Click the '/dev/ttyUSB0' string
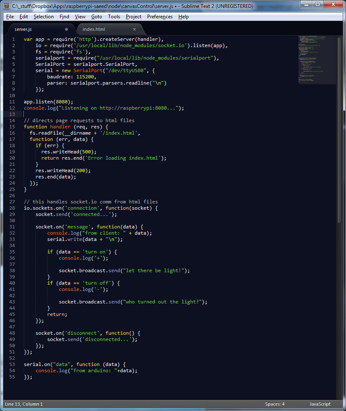This screenshot has width=346, height=411. click(x=126, y=70)
